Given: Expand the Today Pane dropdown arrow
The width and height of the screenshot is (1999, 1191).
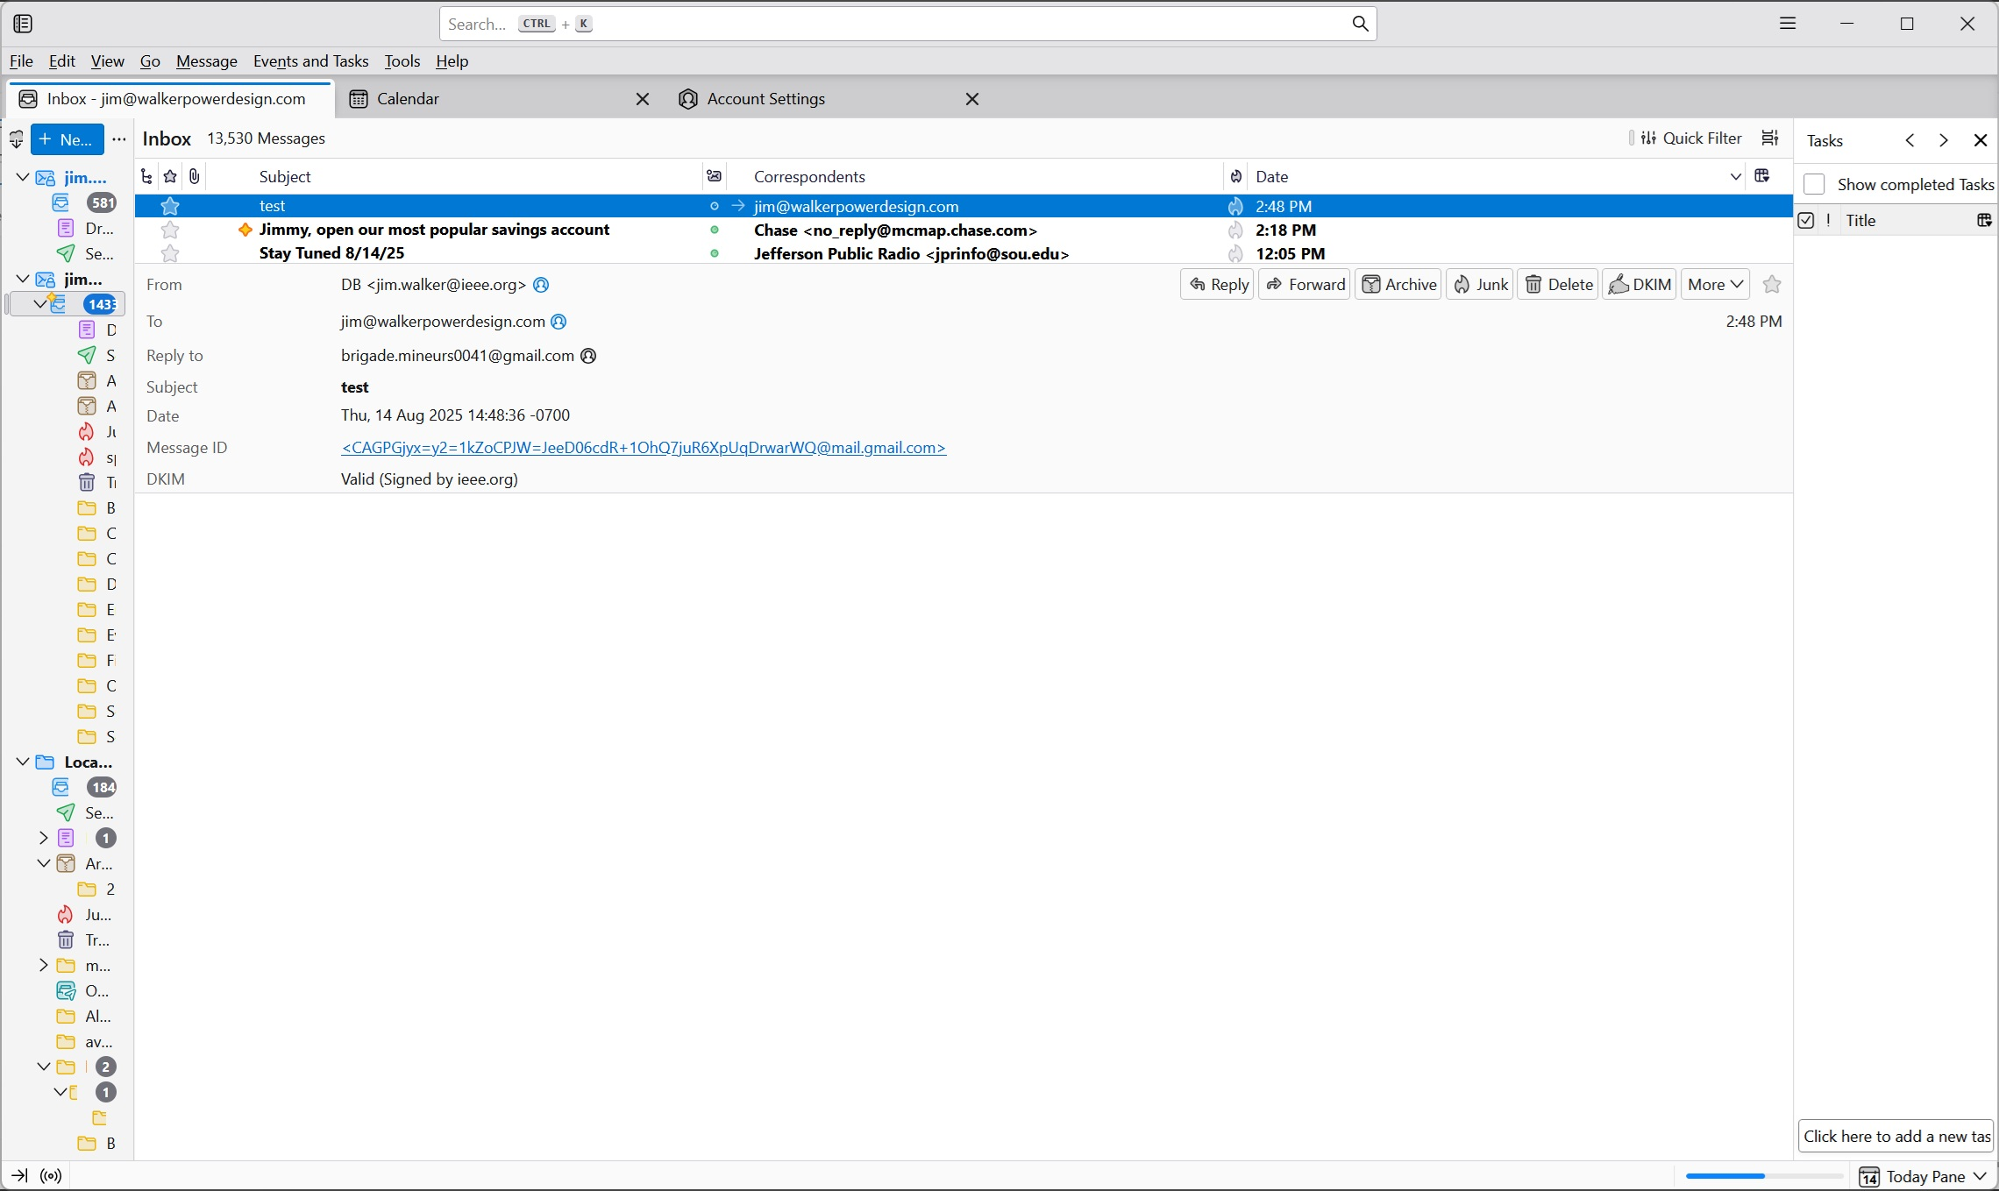Looking at the screenshot, I should (1980, 1176).
